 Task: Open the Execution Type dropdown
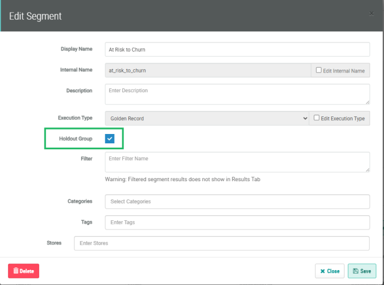pos(207,118)
